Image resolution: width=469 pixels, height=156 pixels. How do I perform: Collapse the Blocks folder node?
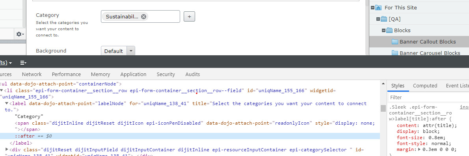(x=383, y=30)
